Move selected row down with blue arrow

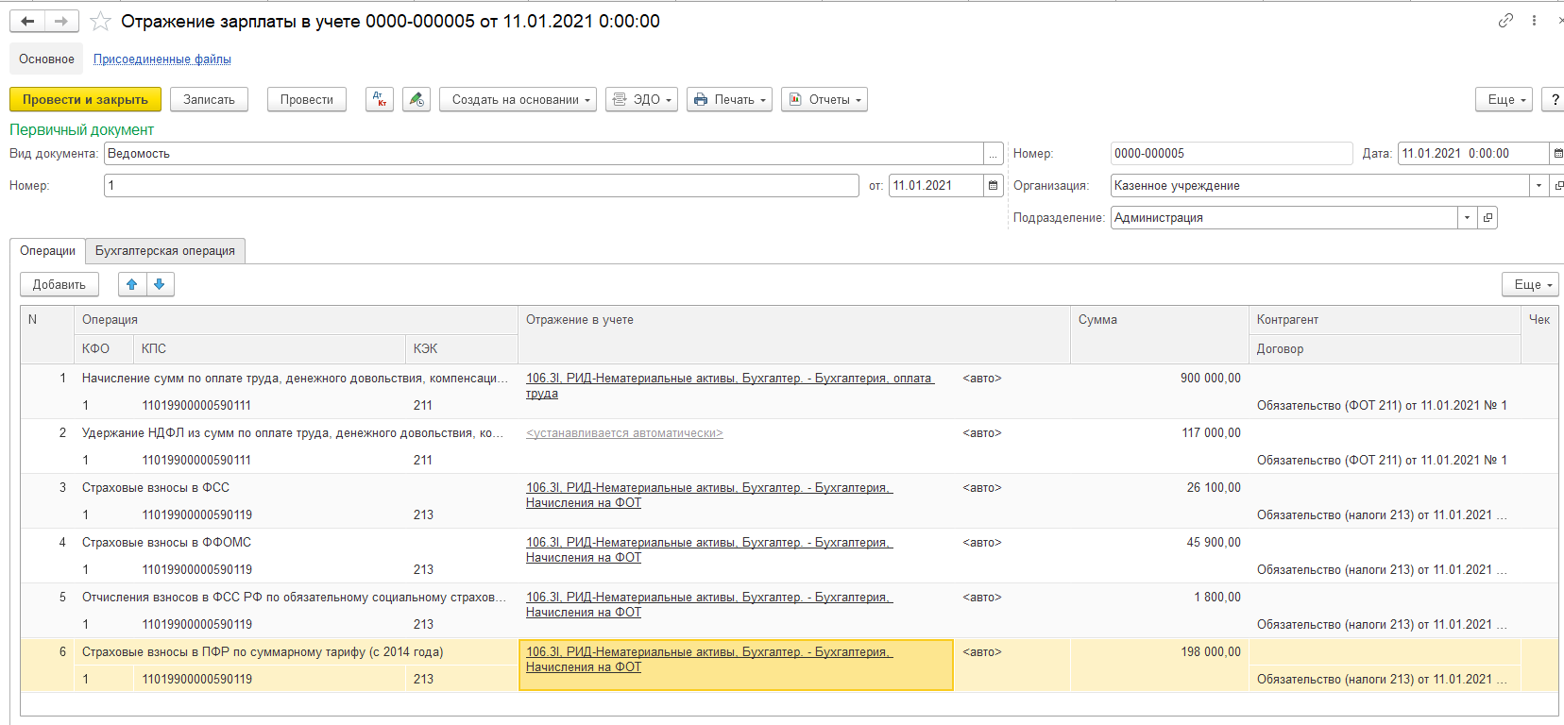tap(160, 284)
